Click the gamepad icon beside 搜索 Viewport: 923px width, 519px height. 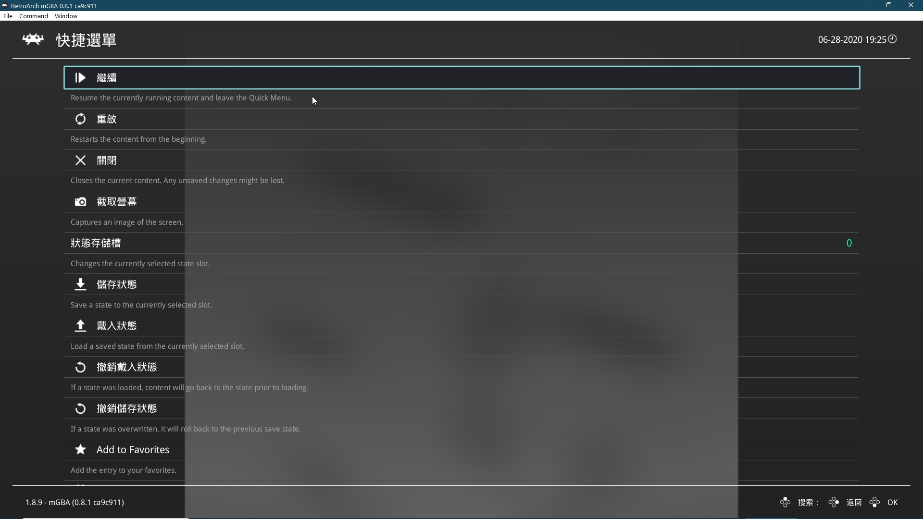(x=785, y=502)
